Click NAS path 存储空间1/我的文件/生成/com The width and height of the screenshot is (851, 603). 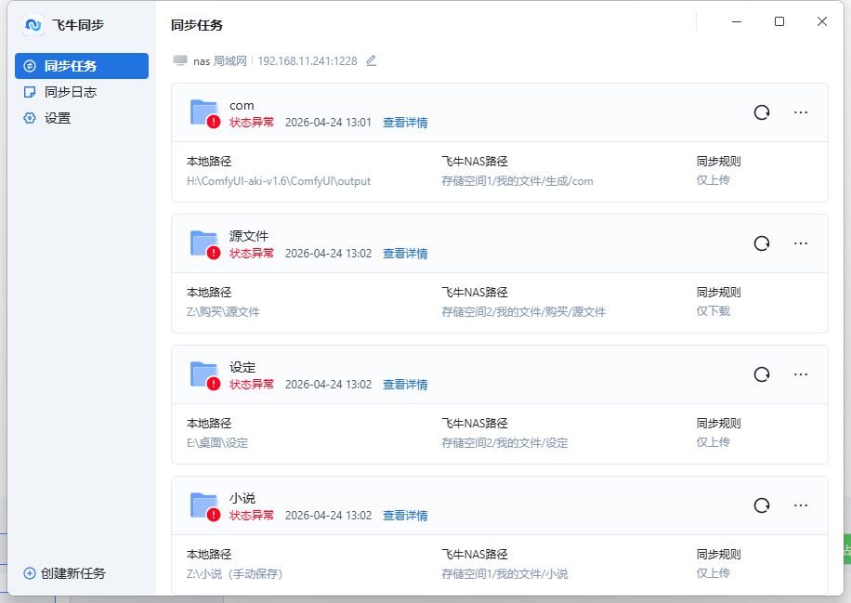point(517,181)
